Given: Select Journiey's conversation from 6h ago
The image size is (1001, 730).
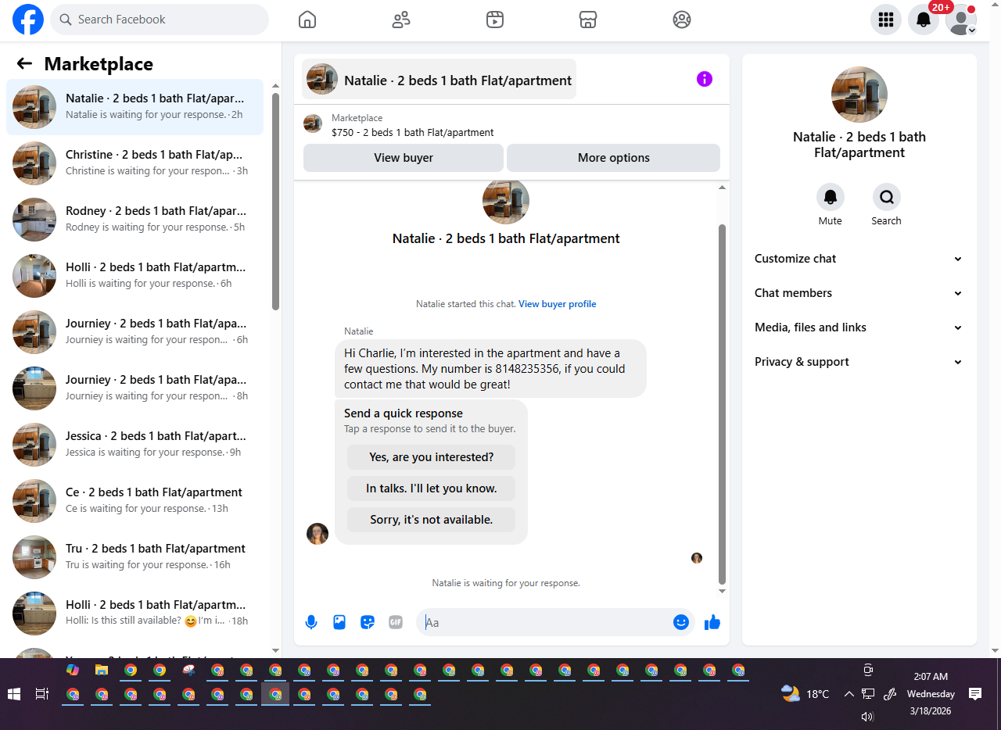Looking at the screenshot, I should pyautogui.click(x=135, y=332).
